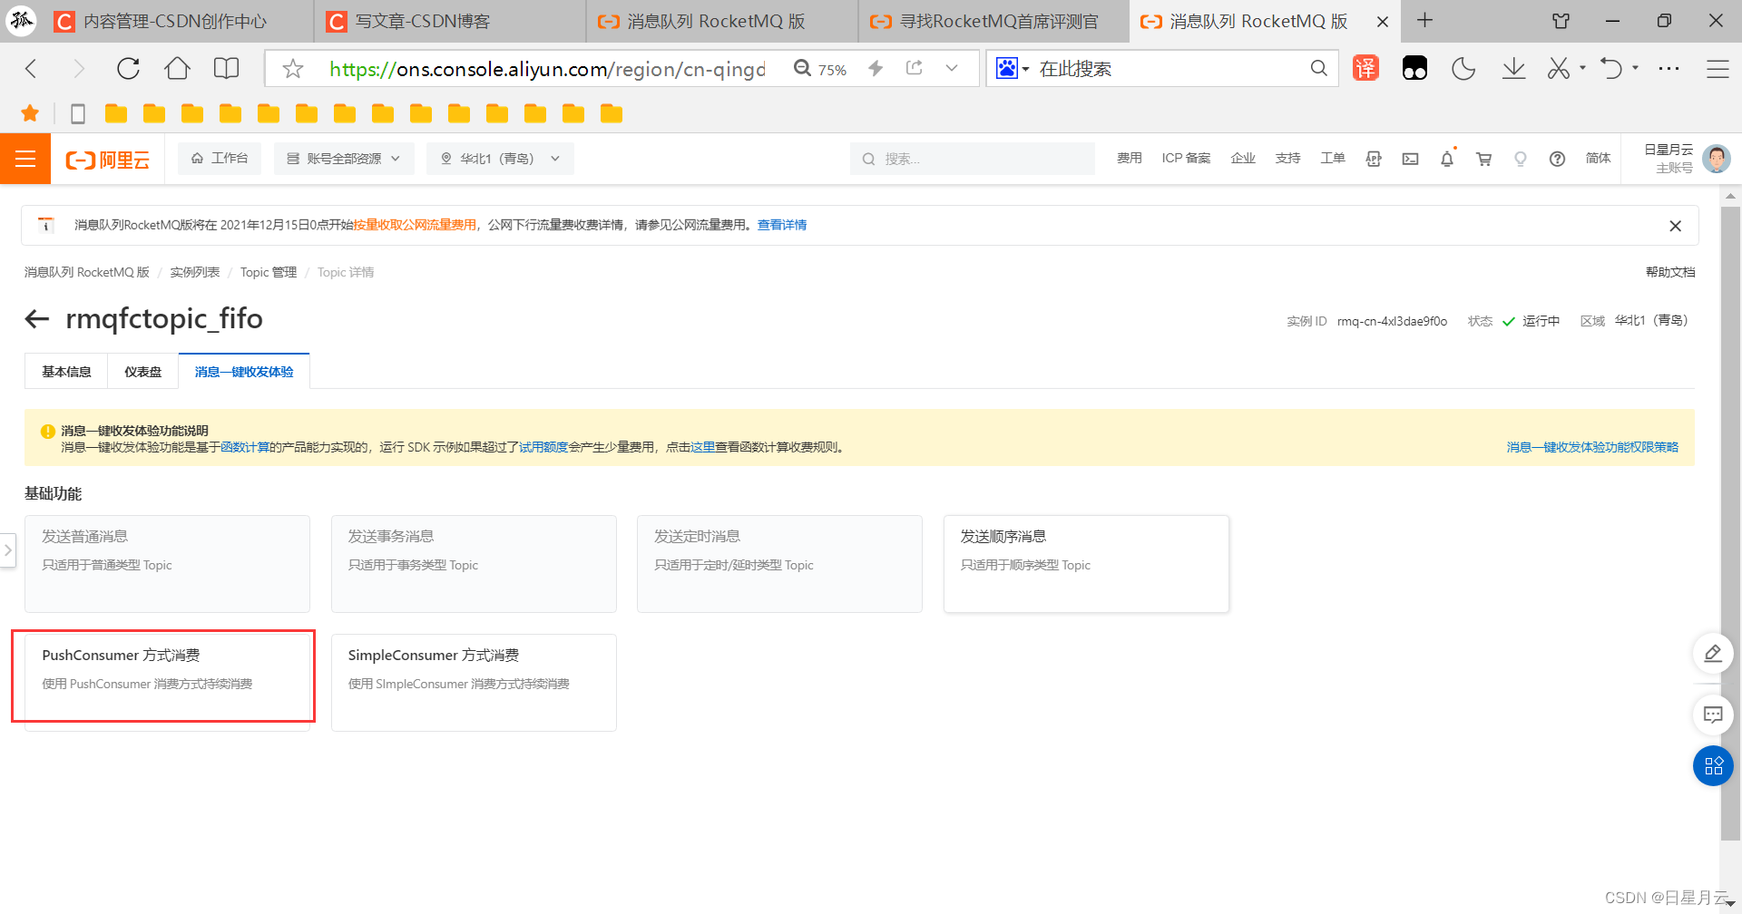1742x914 pixels.
Task: Click the Aliyun console search field
Action: tap(973, 159)
